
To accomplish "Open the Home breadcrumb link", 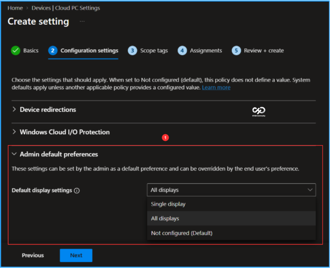I will click(15, 8).
